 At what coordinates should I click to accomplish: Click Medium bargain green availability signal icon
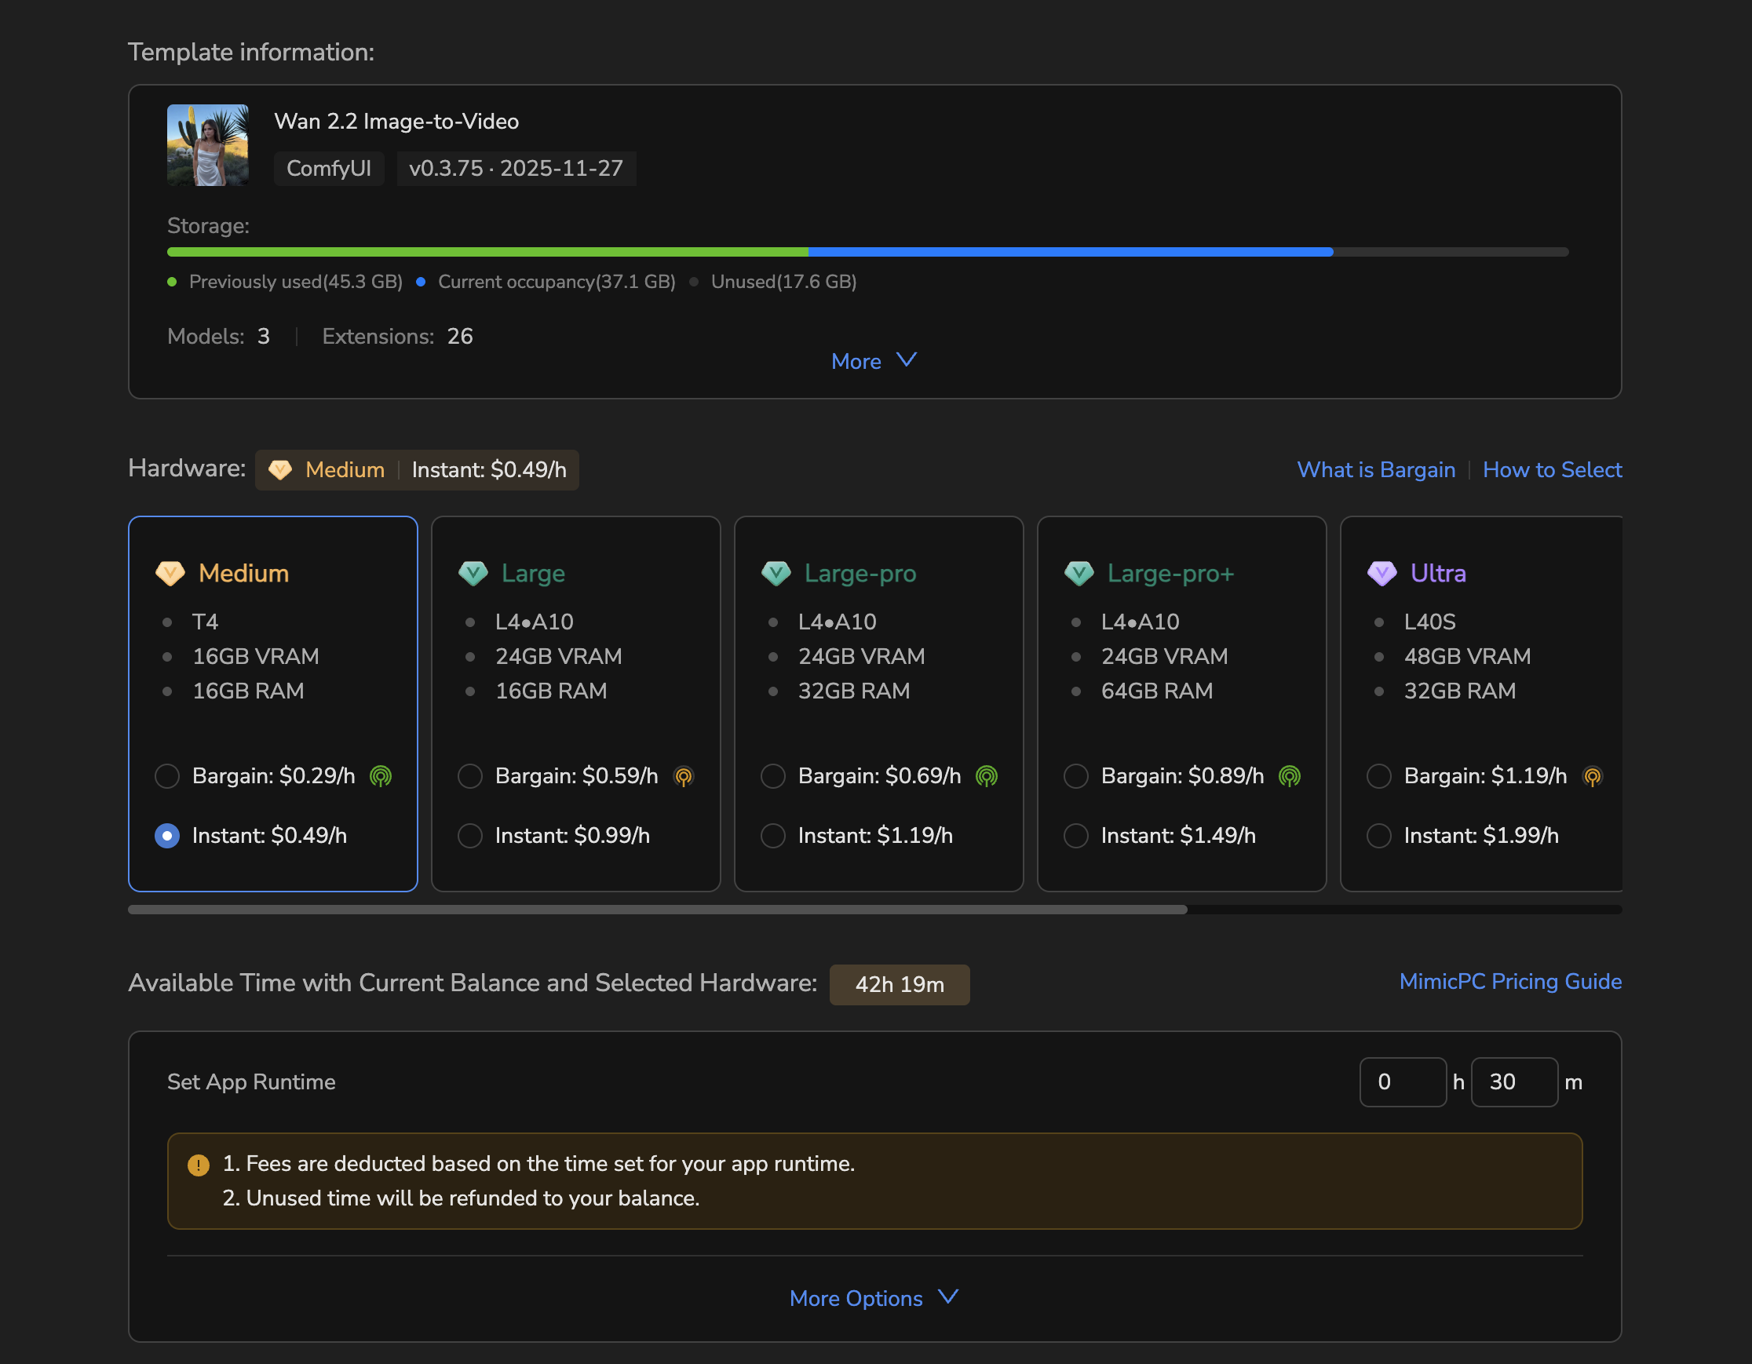(380, 776)
